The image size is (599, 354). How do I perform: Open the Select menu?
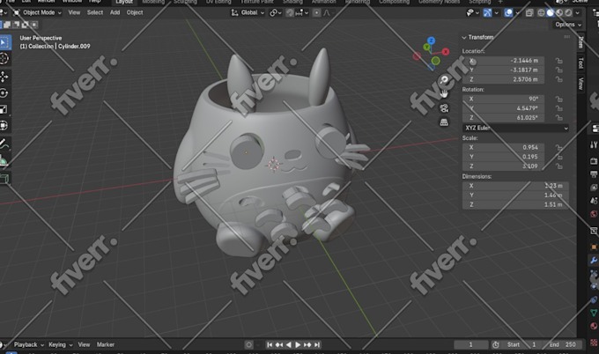[95, 12]
